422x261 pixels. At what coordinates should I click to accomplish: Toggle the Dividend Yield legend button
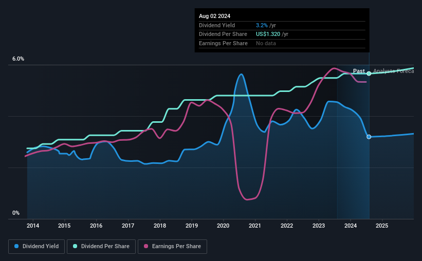36,247
